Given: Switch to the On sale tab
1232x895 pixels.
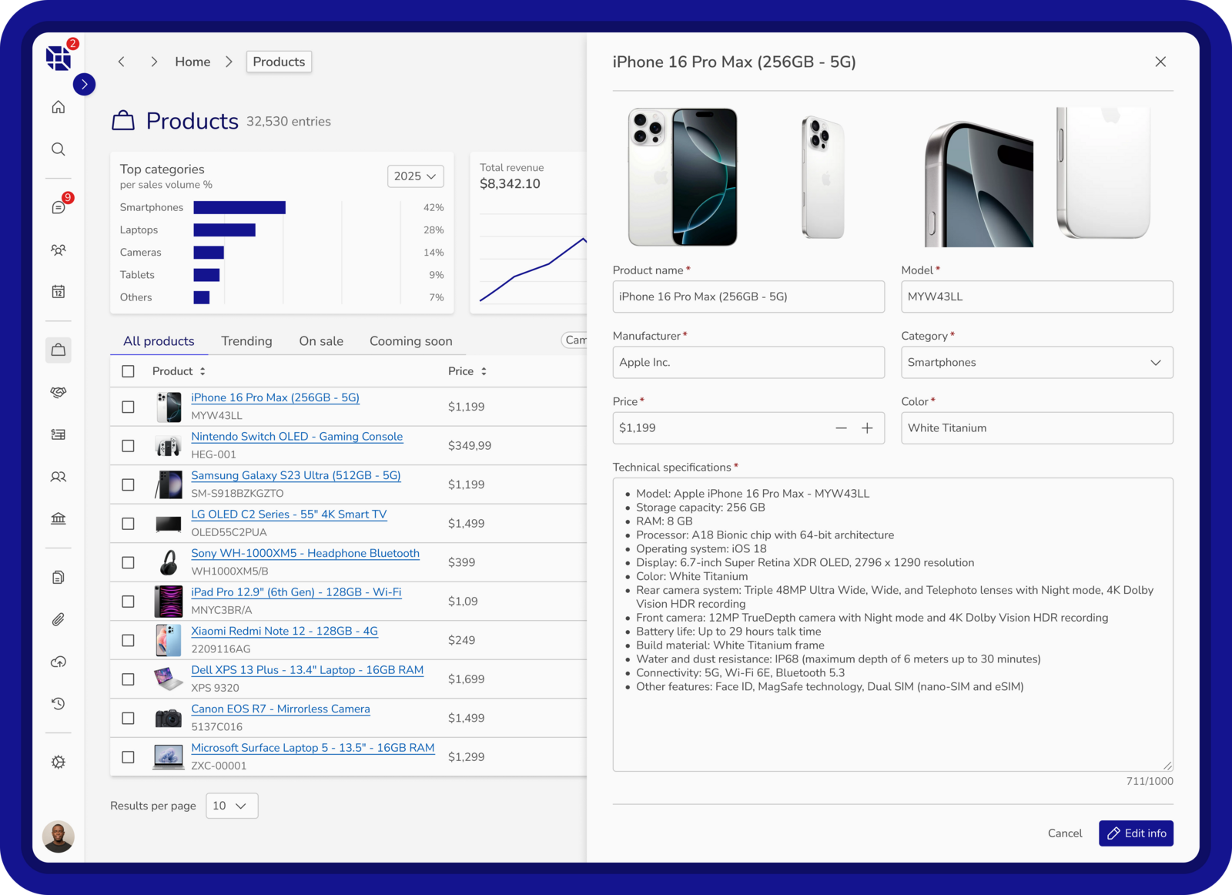Looking at the screenshot, I should [321, 341].
